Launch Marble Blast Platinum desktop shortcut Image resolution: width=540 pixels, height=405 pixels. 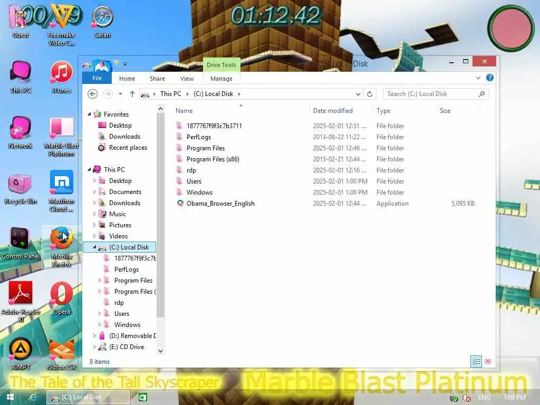pyautogui.click(x=61, y=136)
